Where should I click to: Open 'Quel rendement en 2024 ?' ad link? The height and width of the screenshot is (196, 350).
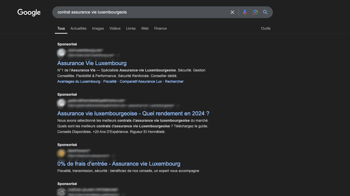[x=133, y=113]
